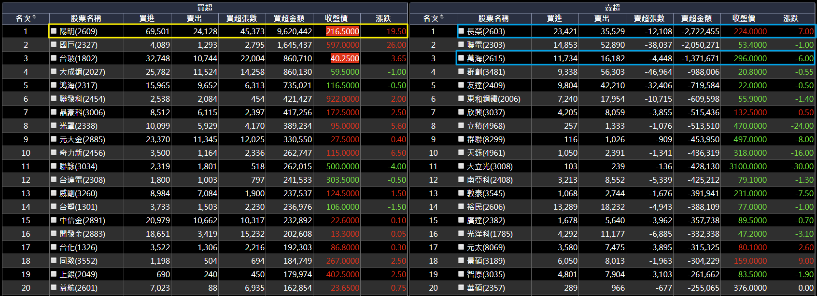
Task: Sort the 賣超 table by 名次 arrow
Action: click(x=442, y=18)
